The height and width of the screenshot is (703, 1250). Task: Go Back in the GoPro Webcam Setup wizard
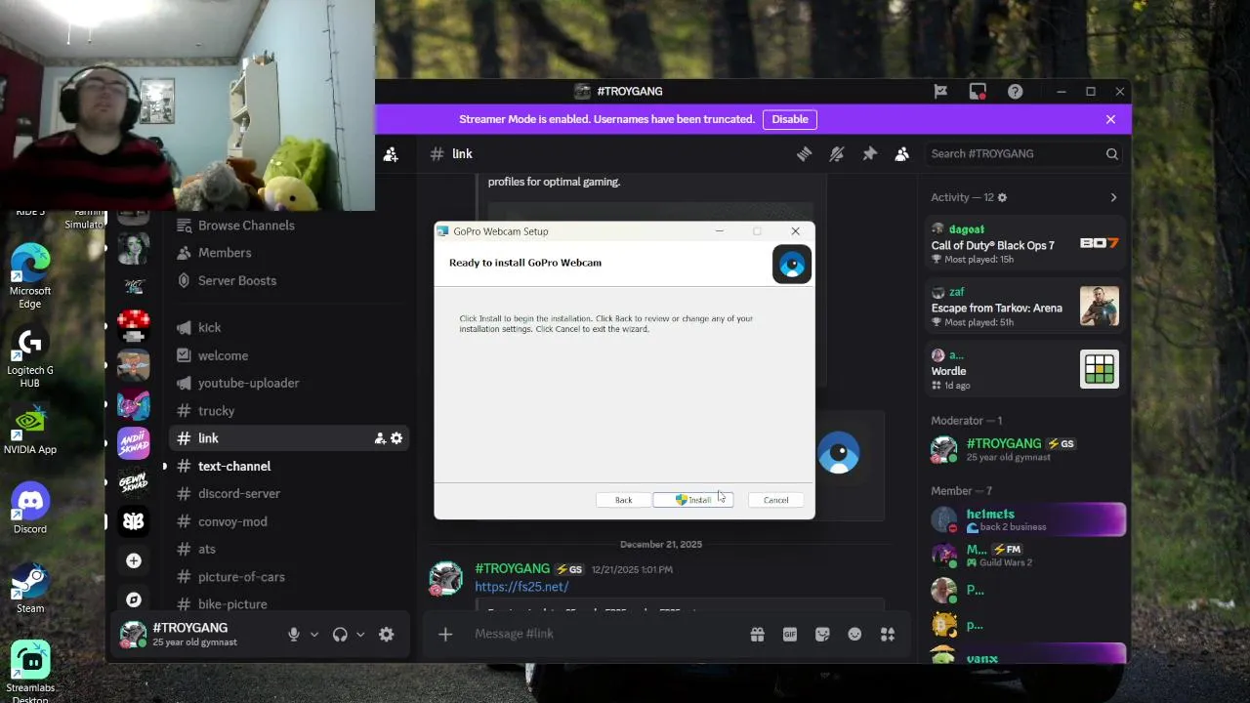[x=623, y=500]
